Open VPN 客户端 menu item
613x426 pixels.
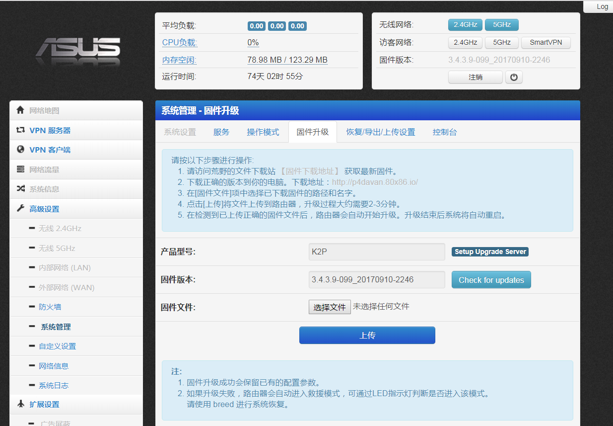(76, 150)
